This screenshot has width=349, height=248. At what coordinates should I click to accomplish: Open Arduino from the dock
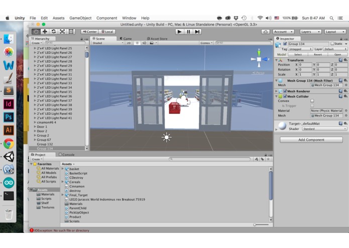click(x=9, y=183)
